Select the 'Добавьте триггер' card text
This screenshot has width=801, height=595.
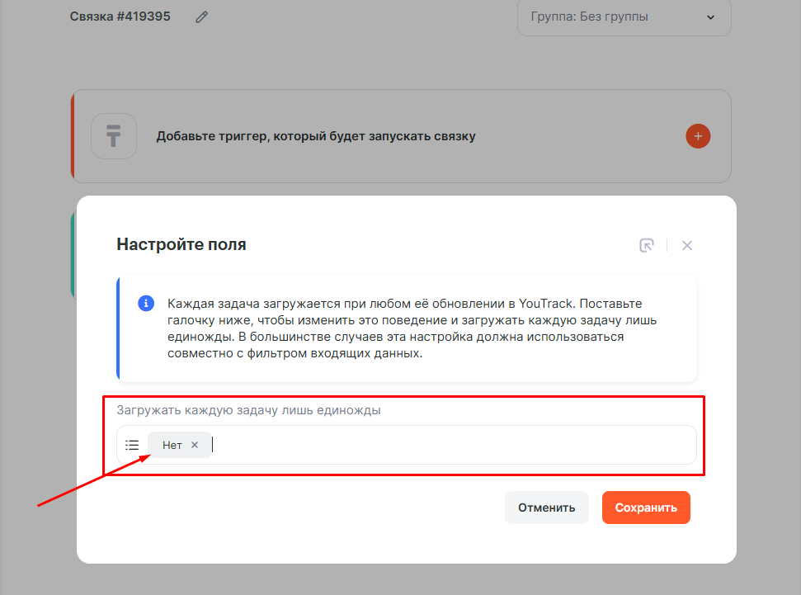pyautogui.click(x=316, y=136)
